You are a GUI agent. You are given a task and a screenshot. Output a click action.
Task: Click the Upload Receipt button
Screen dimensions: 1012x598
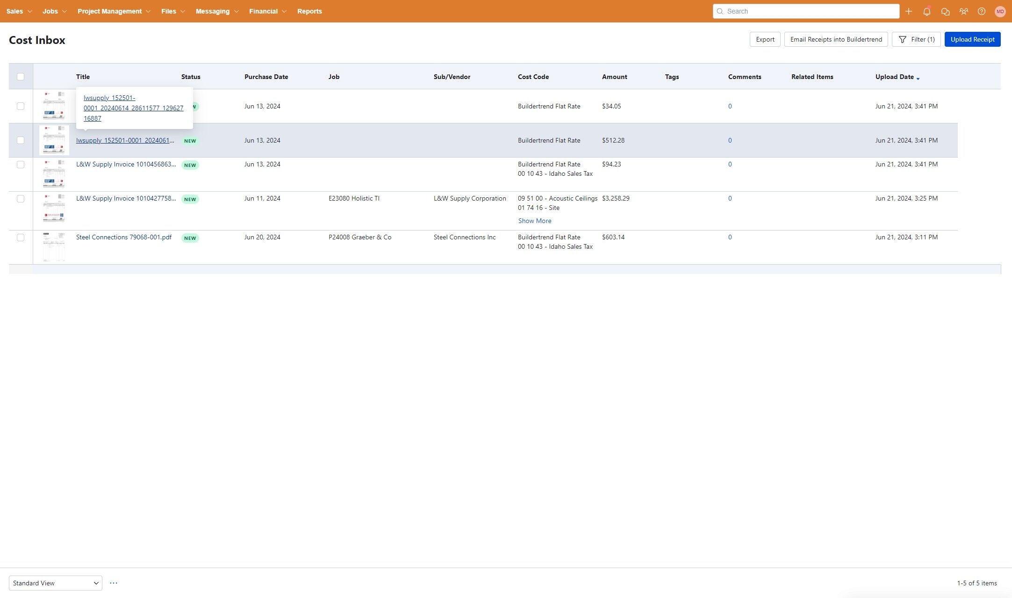click(972, 39)
